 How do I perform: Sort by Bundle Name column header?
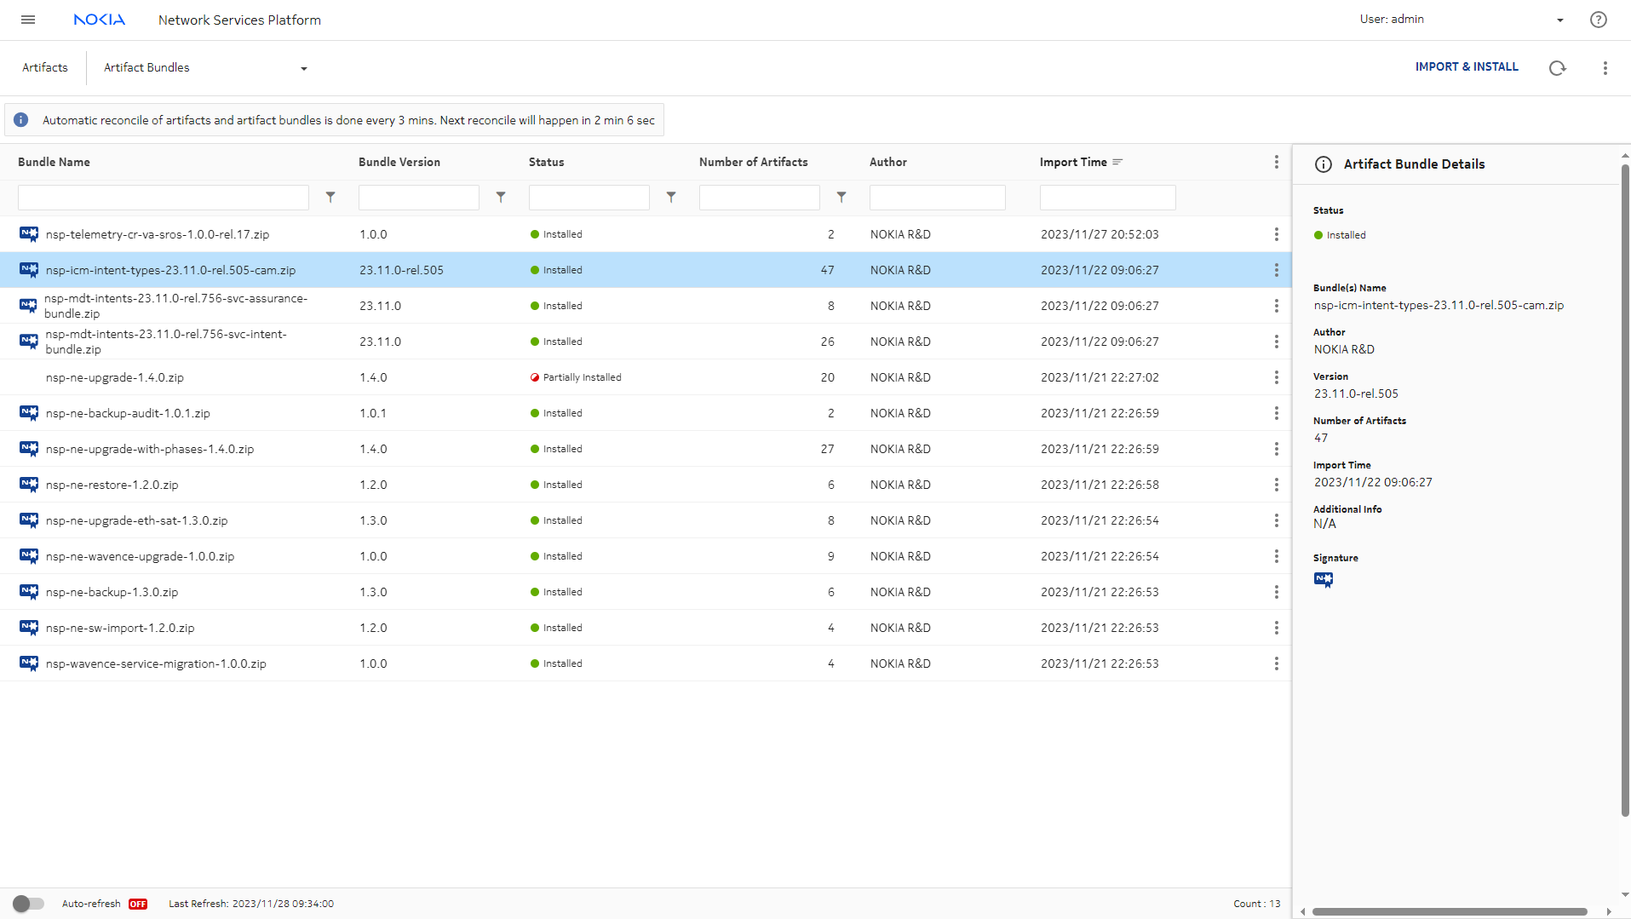click(x=54, y=162)
